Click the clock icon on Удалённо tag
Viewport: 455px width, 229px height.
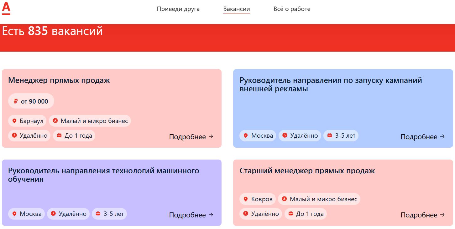pos(14,135)
